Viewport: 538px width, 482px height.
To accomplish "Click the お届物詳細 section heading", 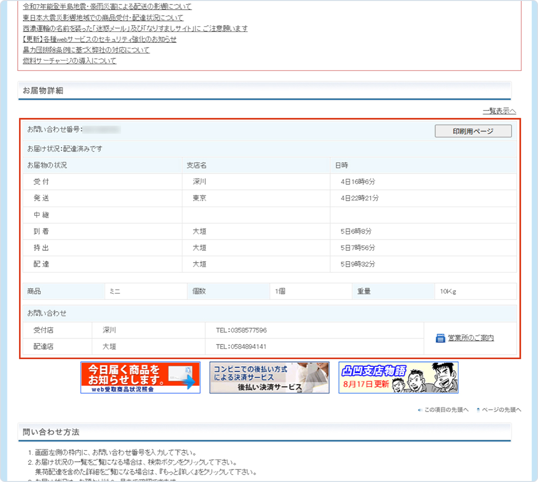I will click(x=43, y=91).
